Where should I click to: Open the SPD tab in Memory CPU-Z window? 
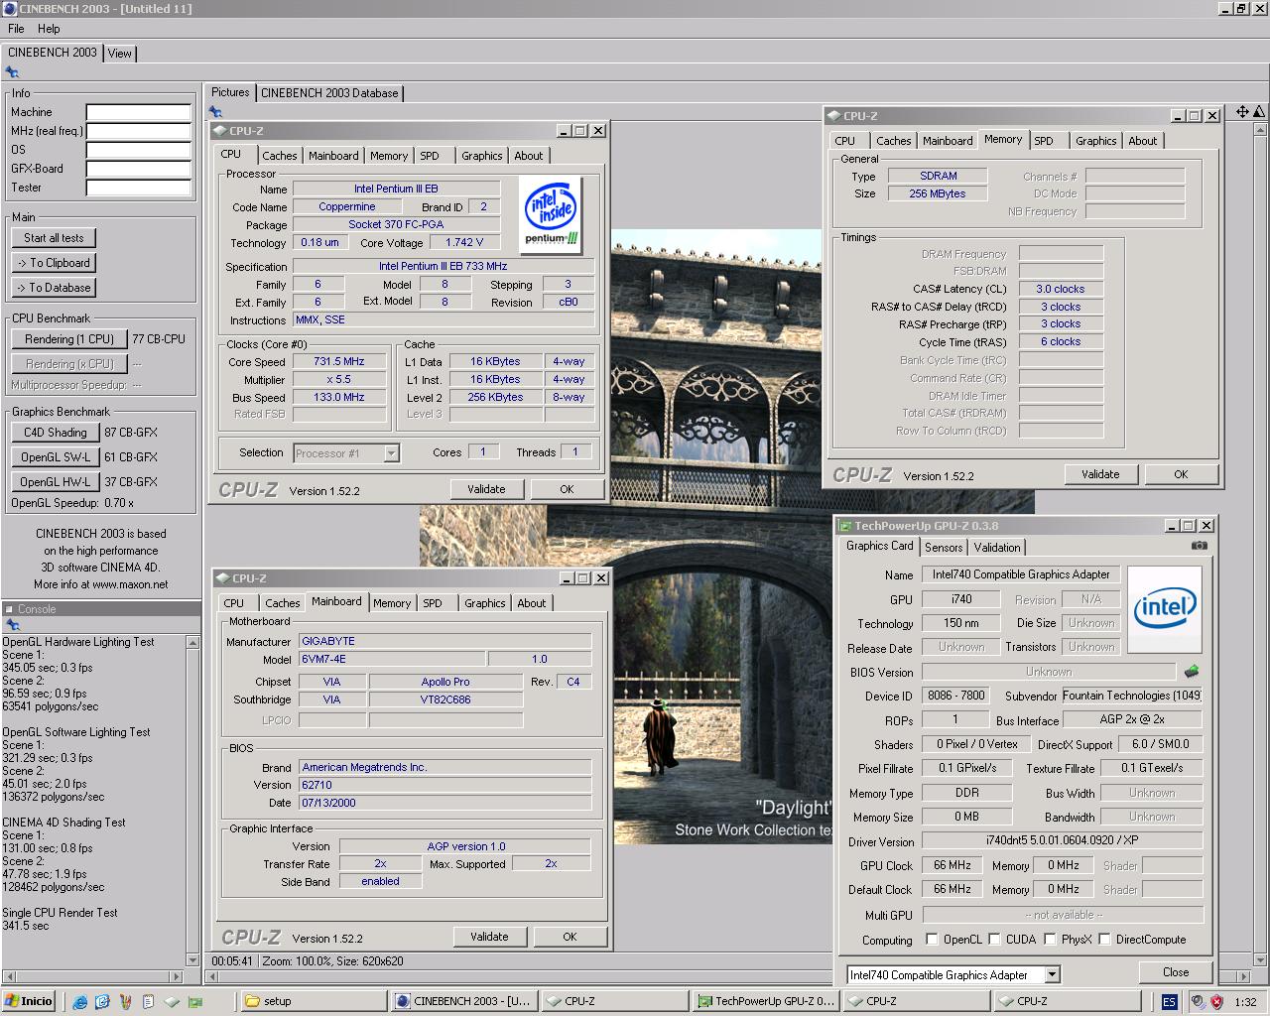[x=1044, y=141]
